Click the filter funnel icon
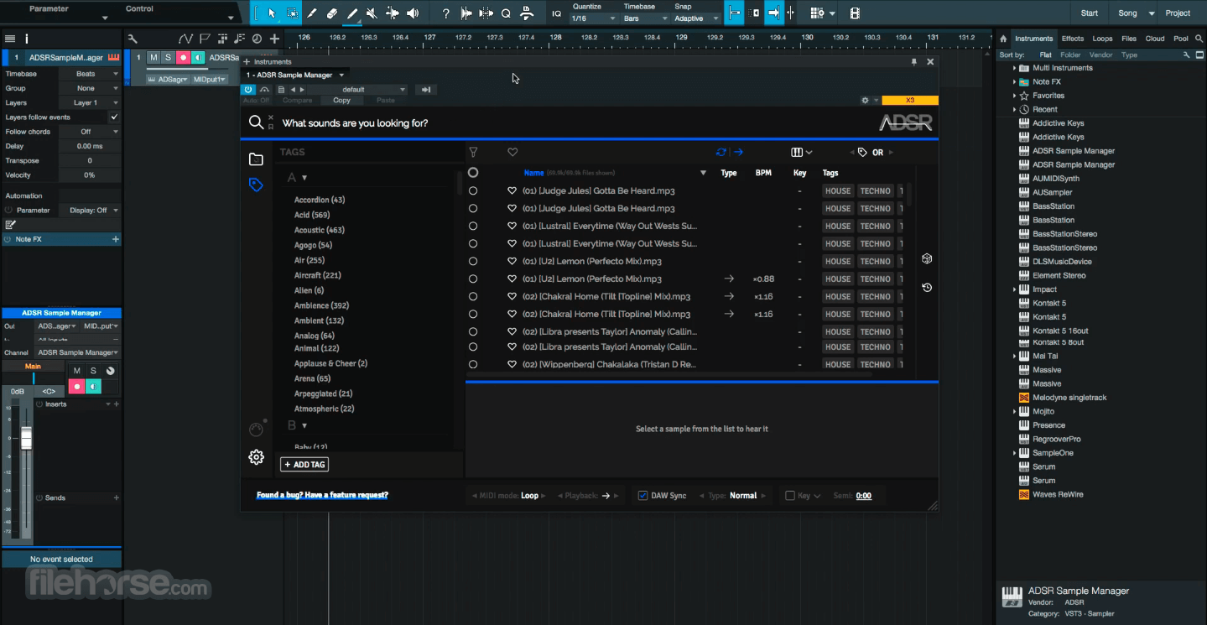 [473, 152]
